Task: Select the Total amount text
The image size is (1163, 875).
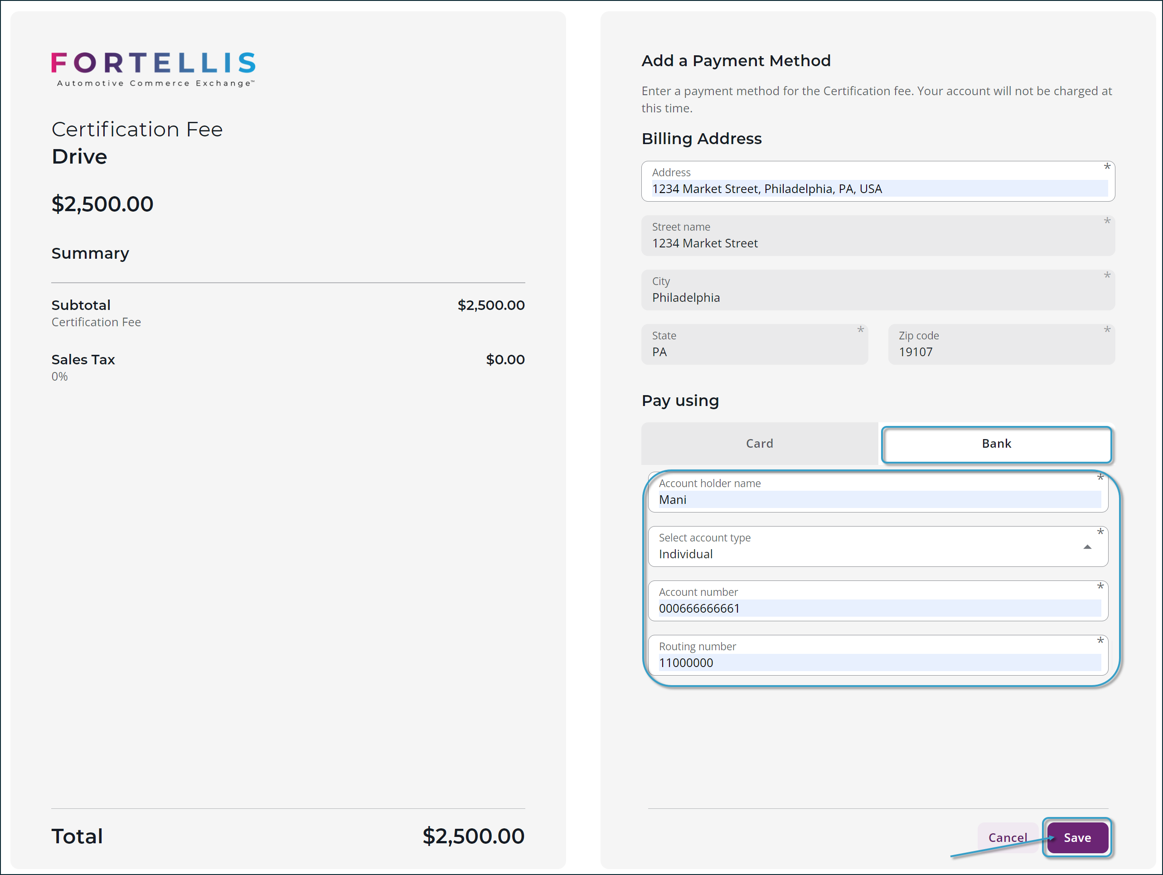Action: pyautogui.click(x=473, y=836)
